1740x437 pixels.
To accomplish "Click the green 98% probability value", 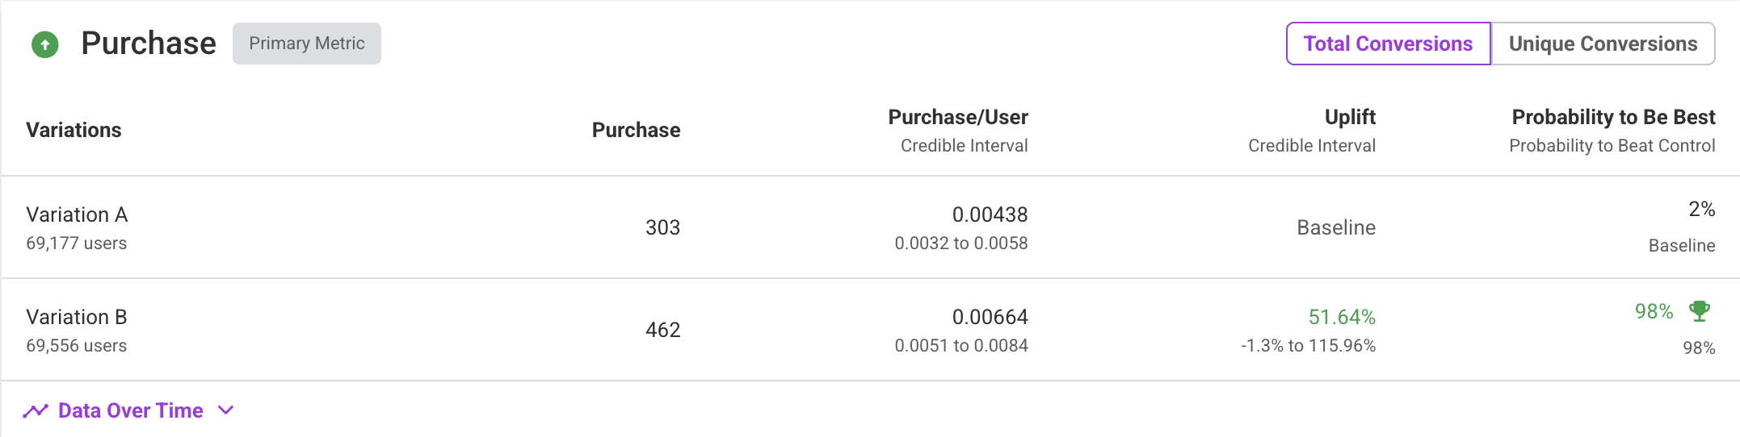I will pyautogui.click(x=1654, y=311).
